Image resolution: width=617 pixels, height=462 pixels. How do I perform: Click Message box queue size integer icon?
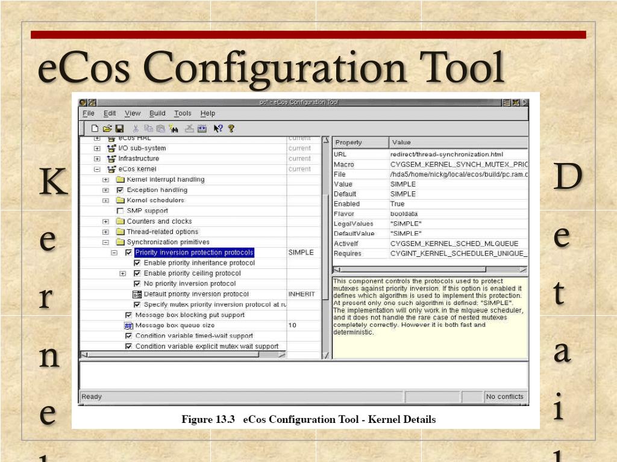pos(128,325)
